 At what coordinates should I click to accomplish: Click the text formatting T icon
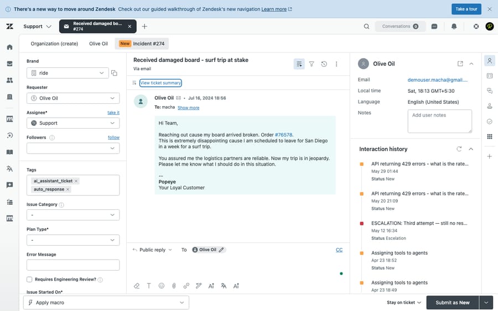(149, 286)
